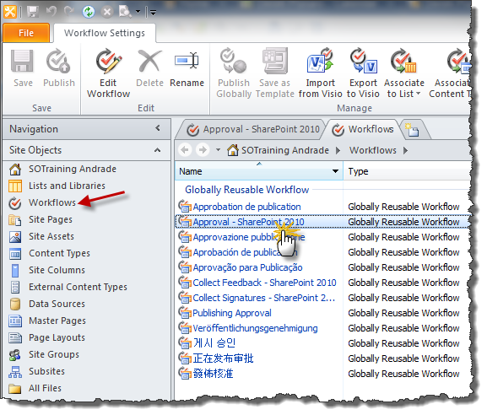The image size is (487, 415).
Task: Open Content Types in navigation
Action: click(59, 253)
